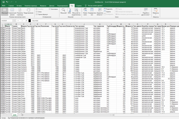The image size is (179, 119).
Task: Set zoom to 100% icon
Action: pos(69,11)
